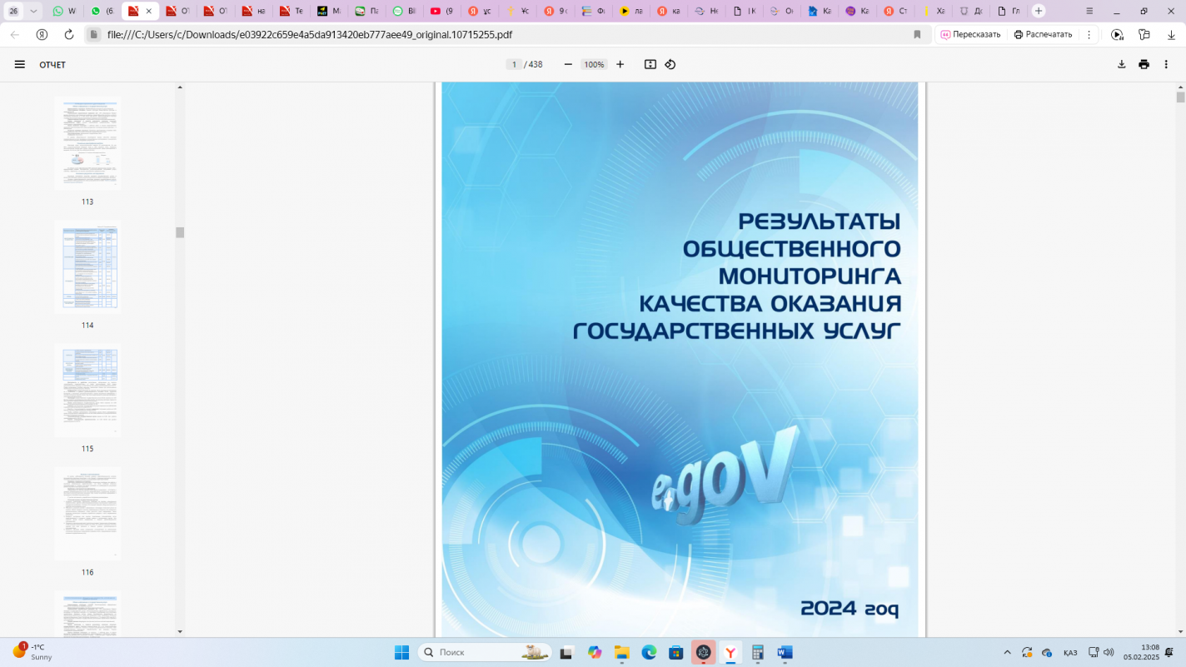Switch to the YouTube tab
Screen dimensions: 1186x667
441,11
